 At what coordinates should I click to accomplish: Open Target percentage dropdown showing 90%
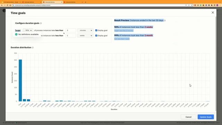[x=28, y=30]
